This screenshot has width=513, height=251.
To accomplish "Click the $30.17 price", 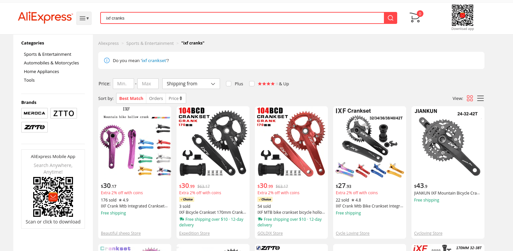I will (x=109, y=186).
